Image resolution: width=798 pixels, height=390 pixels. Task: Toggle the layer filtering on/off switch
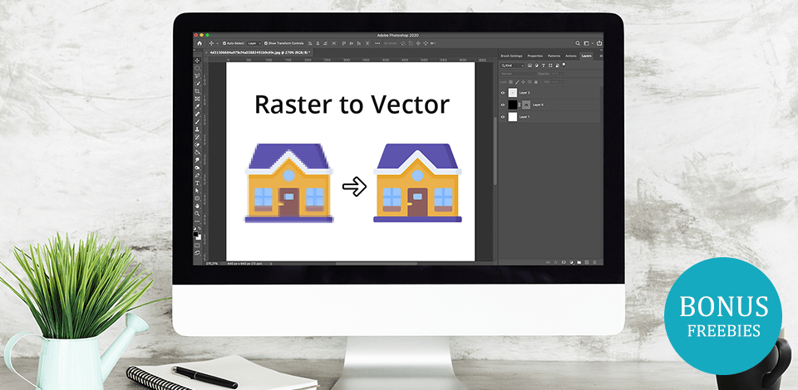pyautogui.click(x=564, y=65)
